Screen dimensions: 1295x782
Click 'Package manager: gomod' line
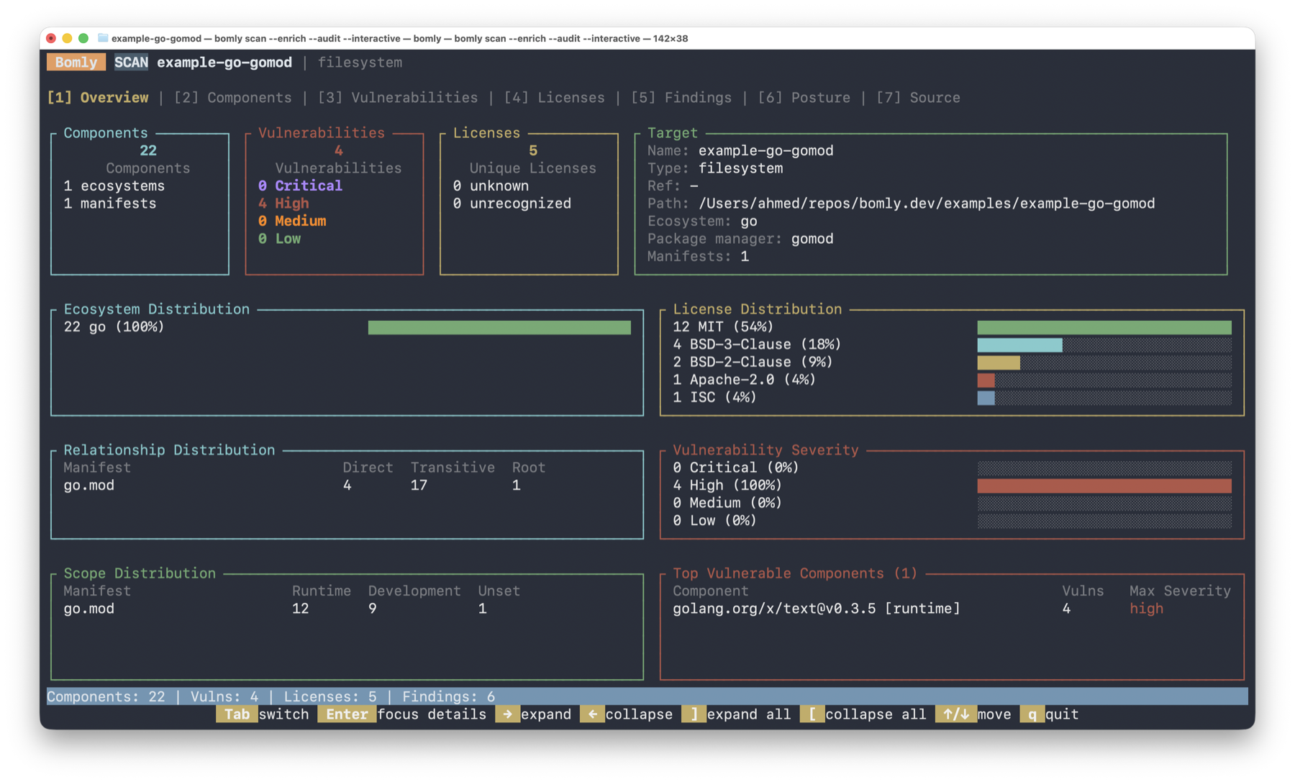pyautogui.click(x=740, y=239)
